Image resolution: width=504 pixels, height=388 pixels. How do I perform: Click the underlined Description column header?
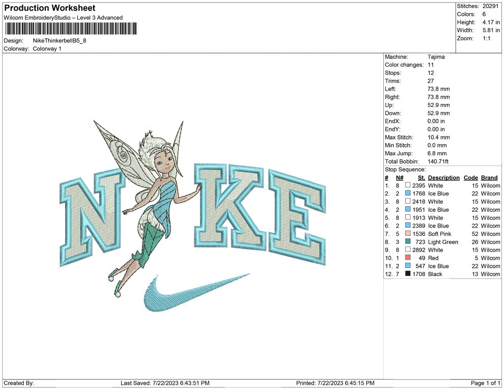(x=443, y=178)
